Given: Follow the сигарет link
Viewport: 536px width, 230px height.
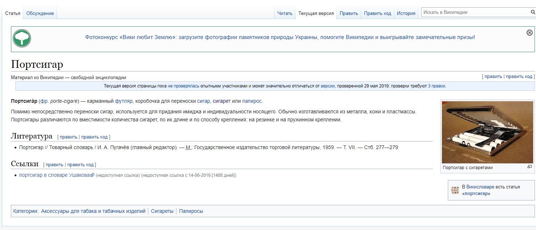Looking at the screenshot, I should [x=222, y=101].
